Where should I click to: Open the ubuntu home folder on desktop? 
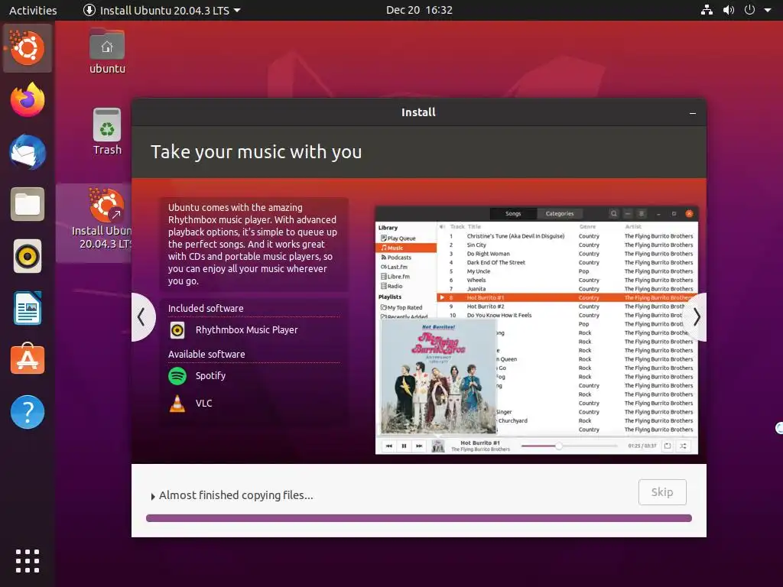107,51
